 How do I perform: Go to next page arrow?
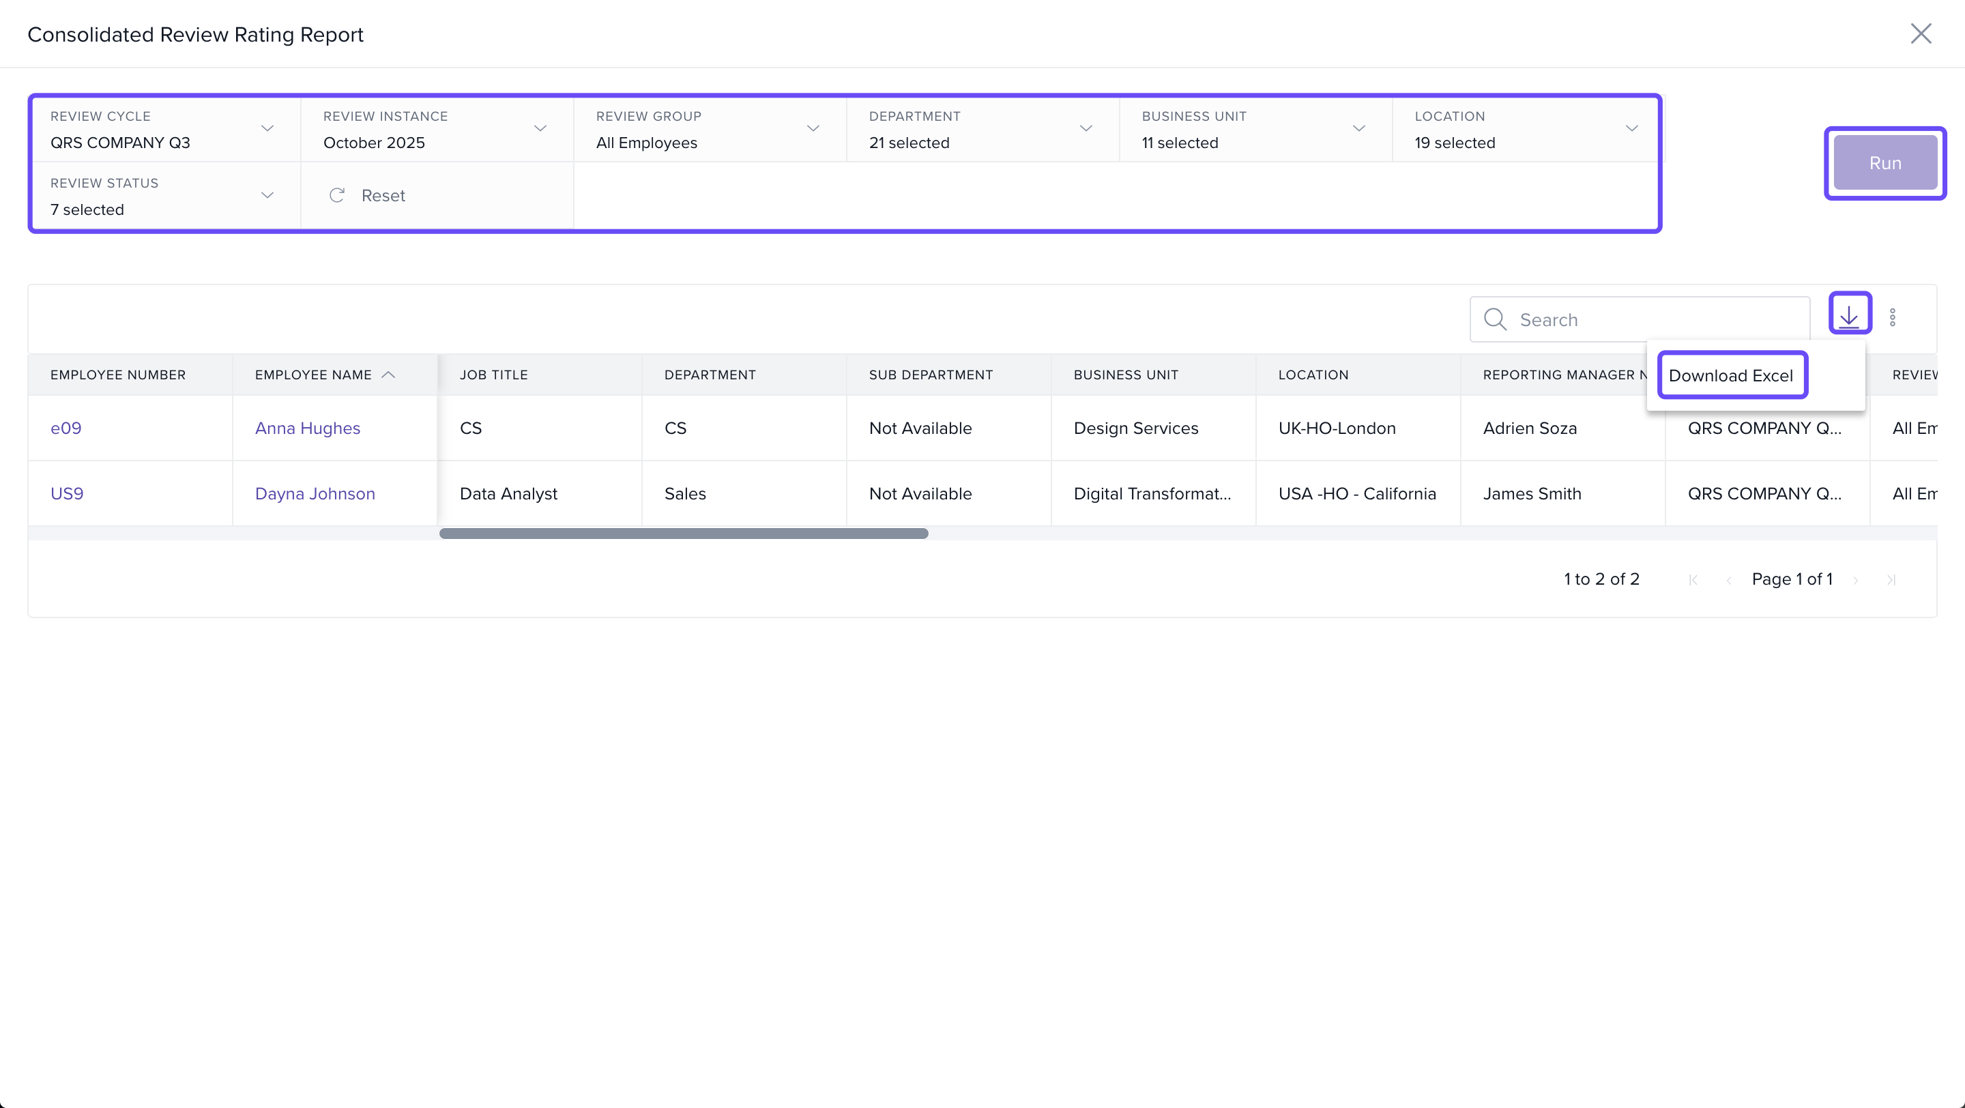(x=1855, y=579)
